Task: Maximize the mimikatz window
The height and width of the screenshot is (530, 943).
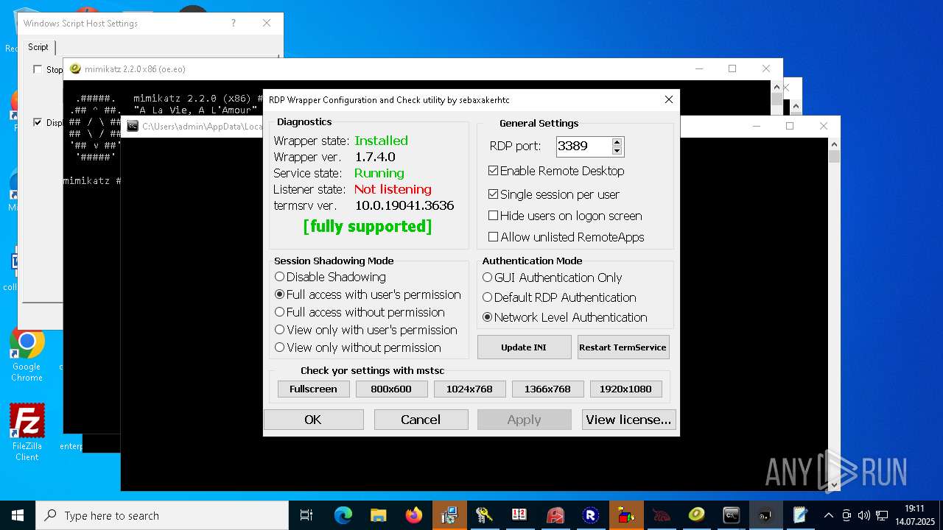Action: pos(732,68)
